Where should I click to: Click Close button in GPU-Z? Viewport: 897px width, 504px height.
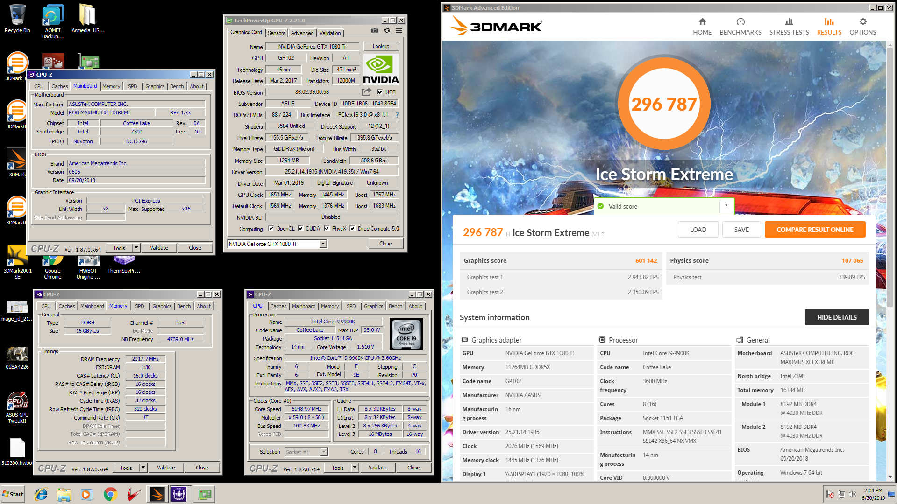coord(385,244)
